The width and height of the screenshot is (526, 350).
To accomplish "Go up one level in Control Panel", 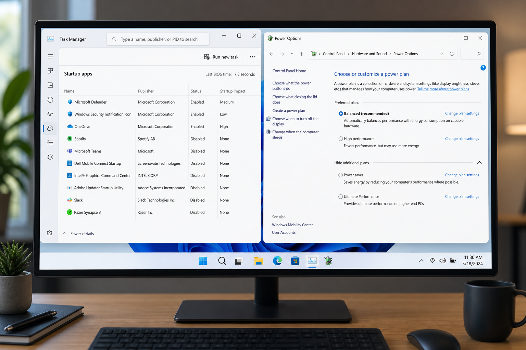I will pyautogui.click(x=301, y=54).
